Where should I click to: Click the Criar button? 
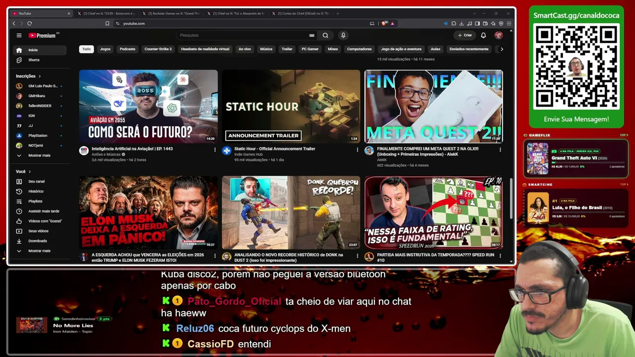pos(465,35)
